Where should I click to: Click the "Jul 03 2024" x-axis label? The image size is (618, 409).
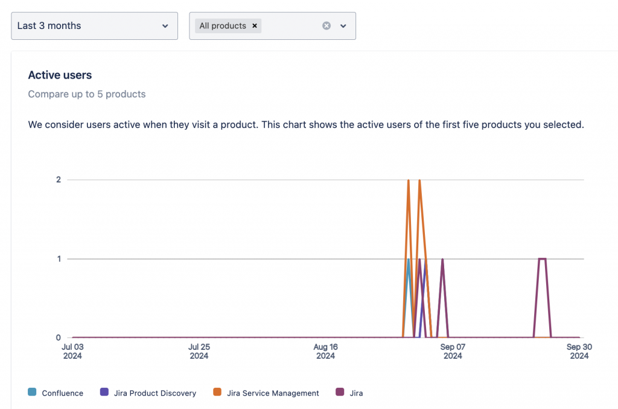point(72,352)
